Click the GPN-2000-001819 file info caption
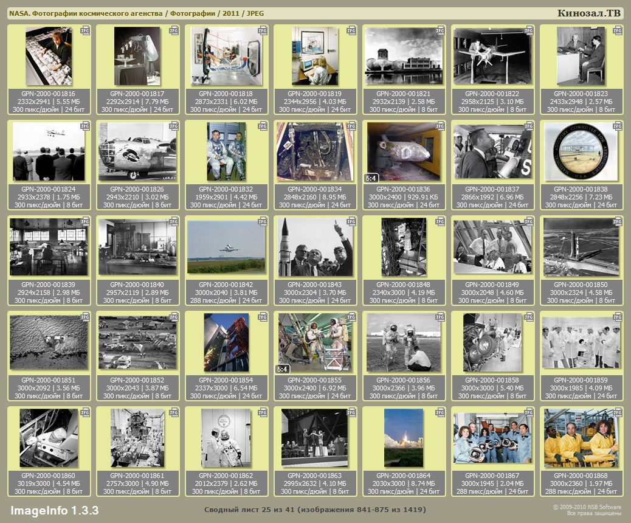This screenshot has width=631, height=523. click(x=315, y=102)
